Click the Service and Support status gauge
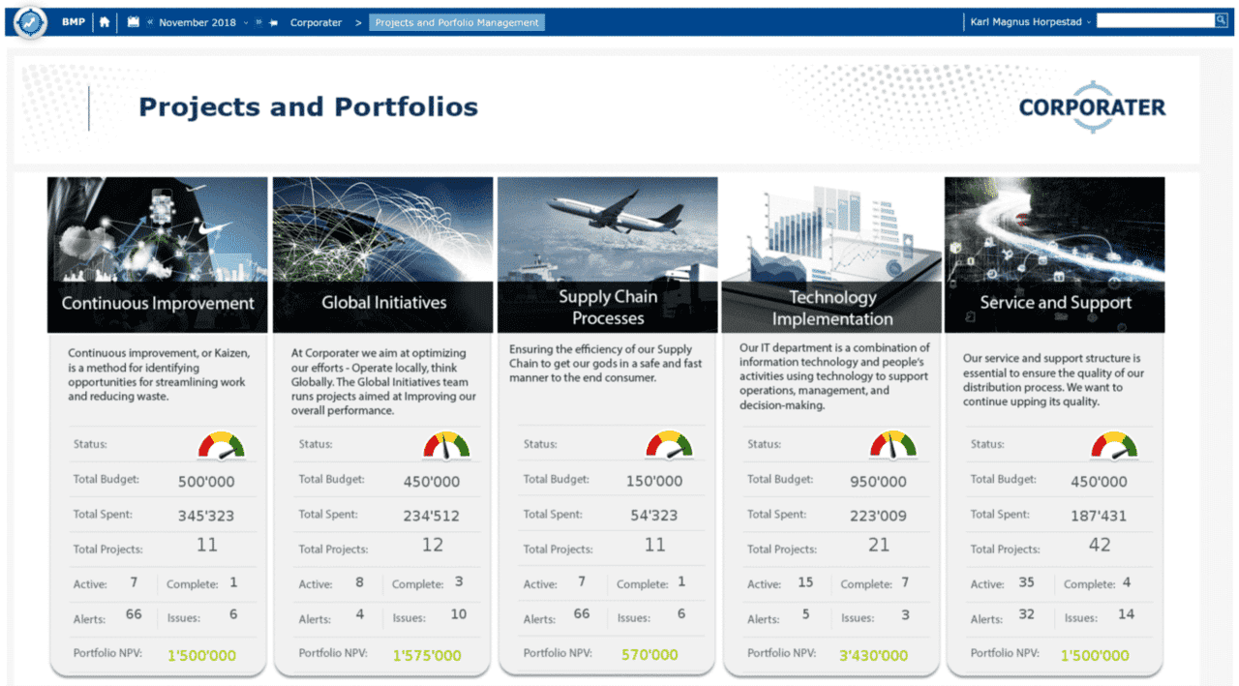 point(1114,445)
